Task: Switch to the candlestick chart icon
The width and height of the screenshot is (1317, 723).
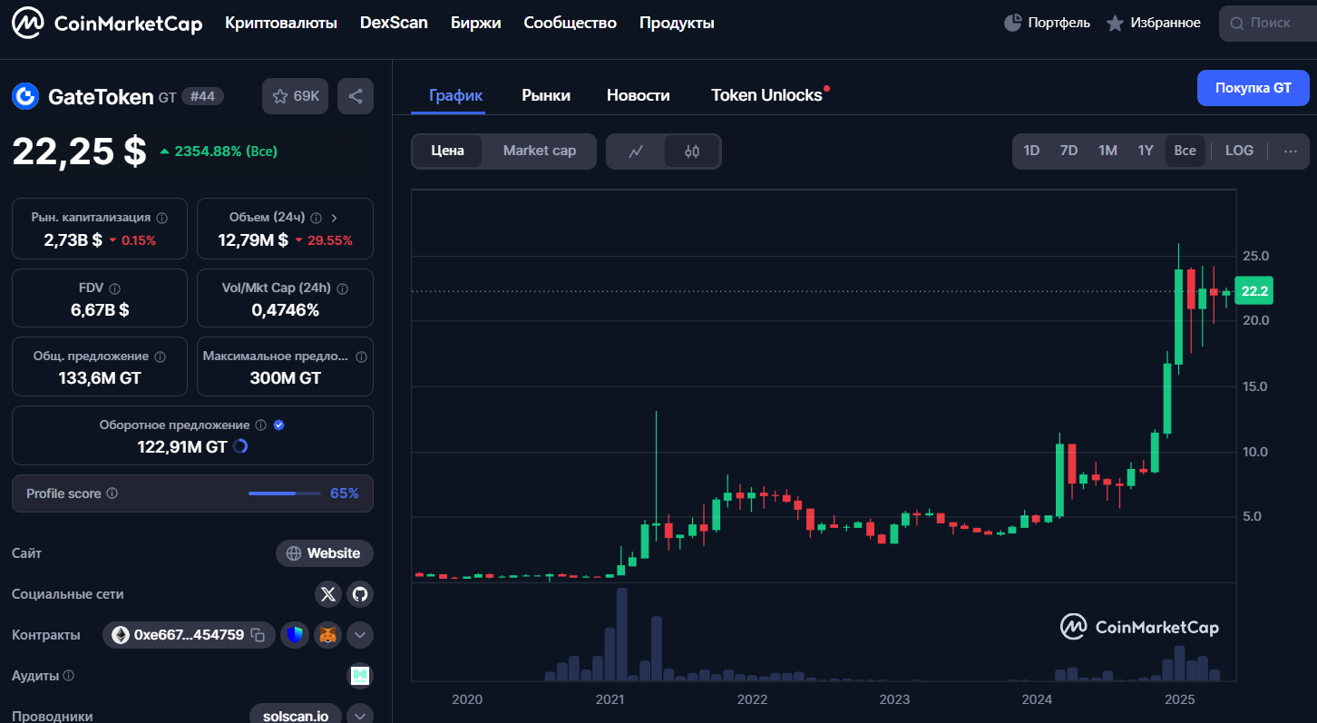Action: coord(692,151)
